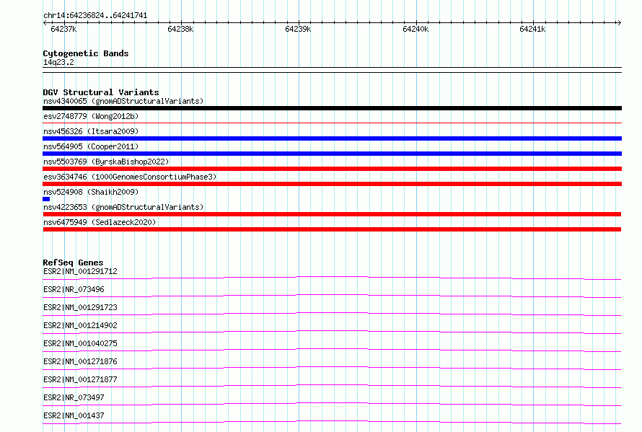This screenshot has height=432, width=642.
Task: Click the magenta line for ESR2|NM_001271876
Action: pyautogui.click(x=332, y=368)
